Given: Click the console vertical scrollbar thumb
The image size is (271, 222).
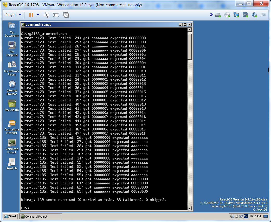Looking at the screenshot, I should pos(189,47).
